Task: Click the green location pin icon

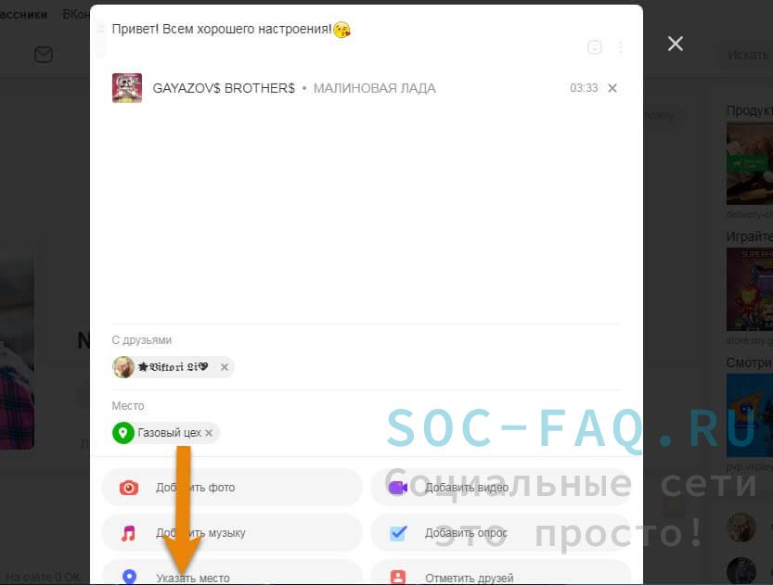Action: pyautogui.click(x=123, y=433)
